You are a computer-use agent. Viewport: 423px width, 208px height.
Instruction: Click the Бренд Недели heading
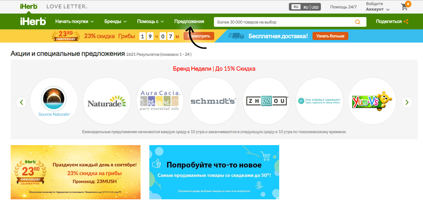point(214,69)
